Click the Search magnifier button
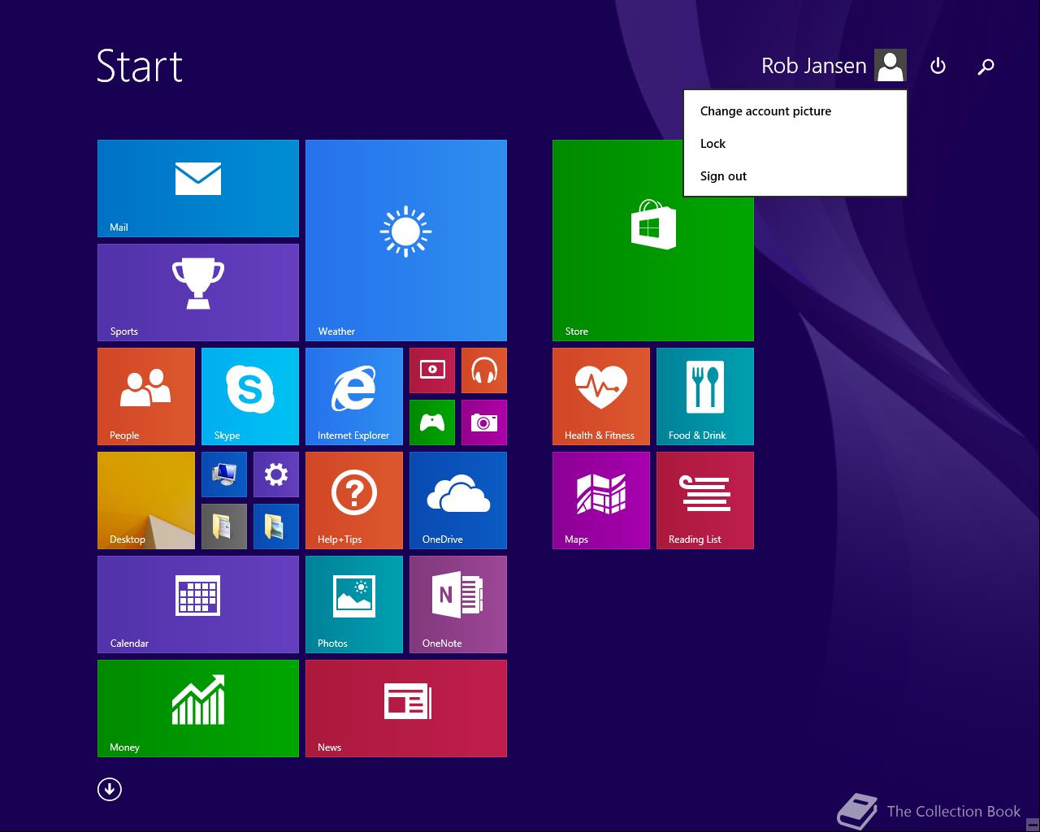The image size is (1040, 832). (986, 66)
